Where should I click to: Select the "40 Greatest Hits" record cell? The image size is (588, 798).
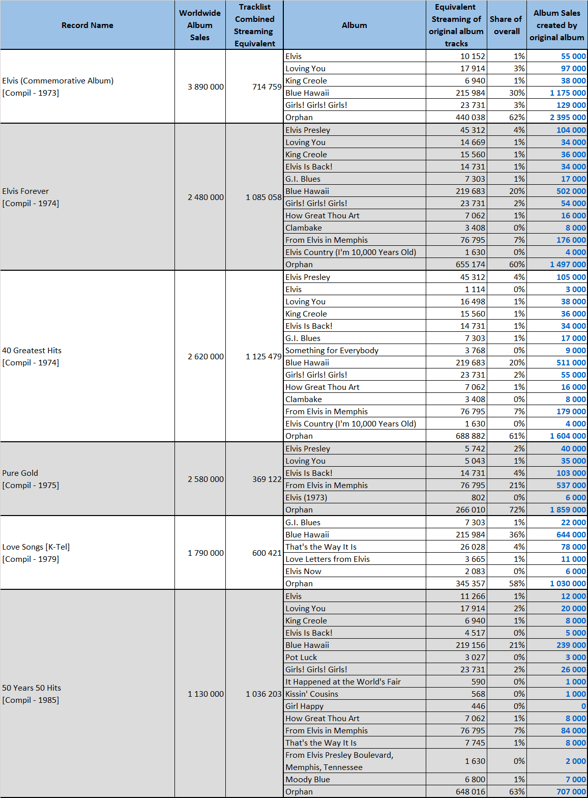[x=87, y=356]
